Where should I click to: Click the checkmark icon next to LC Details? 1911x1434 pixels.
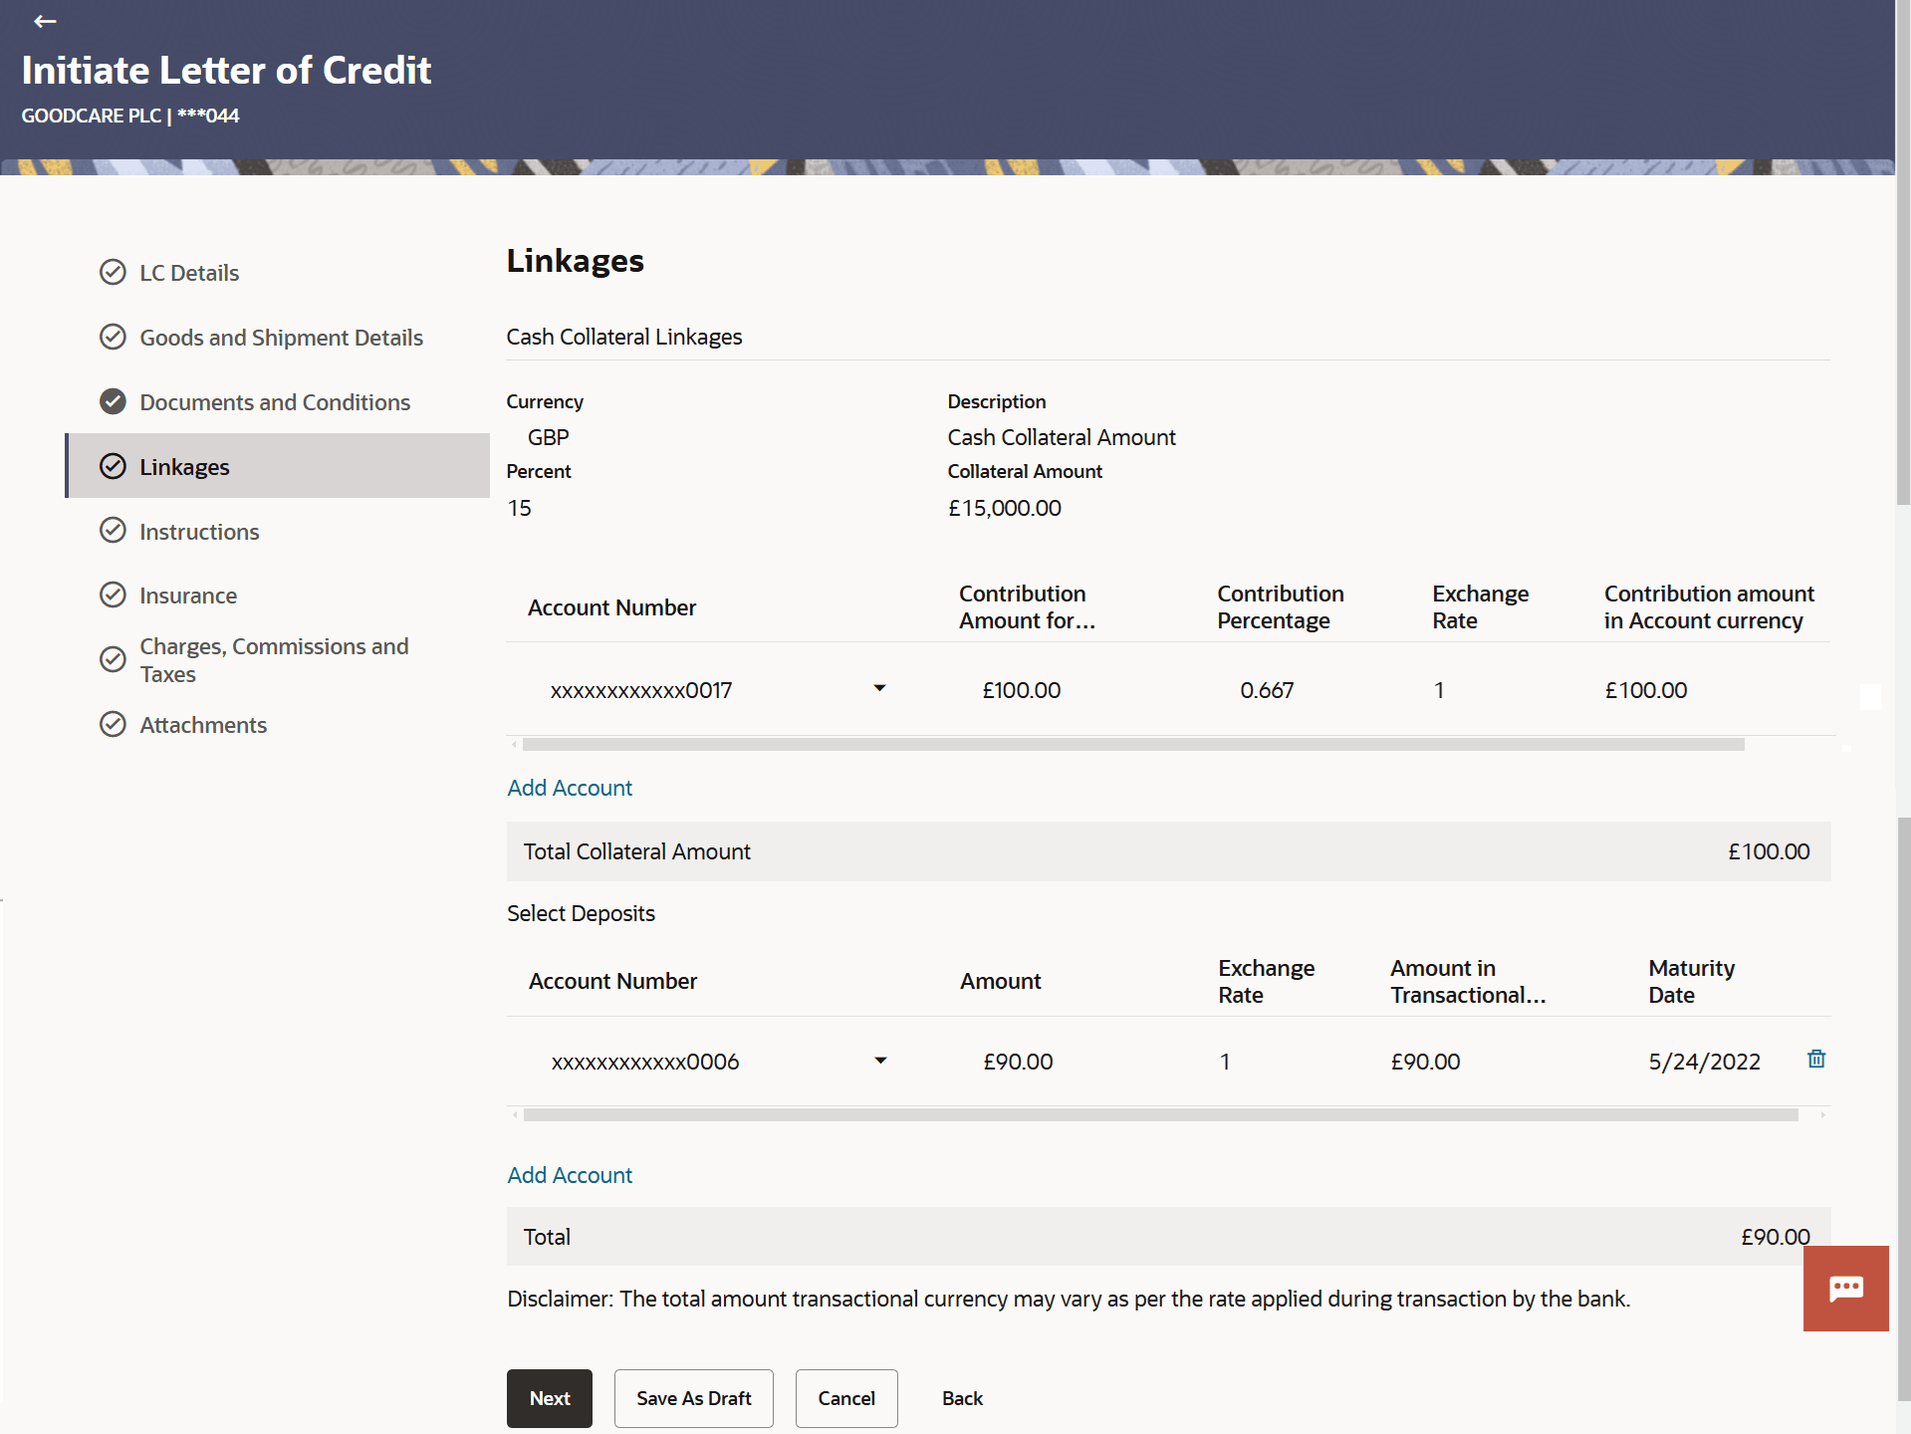click(x=113, y=272)
